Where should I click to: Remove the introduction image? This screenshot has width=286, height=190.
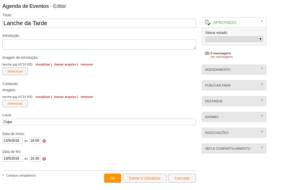click(87, 64)
